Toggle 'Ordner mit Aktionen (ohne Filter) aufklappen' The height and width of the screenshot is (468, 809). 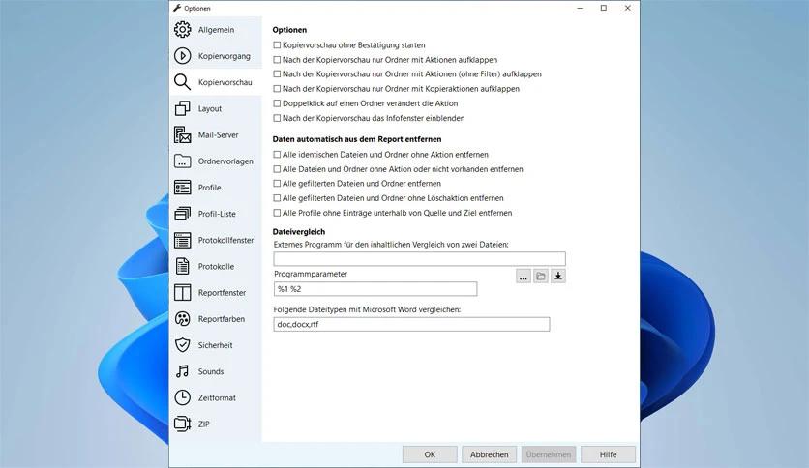tap(277, 74)
